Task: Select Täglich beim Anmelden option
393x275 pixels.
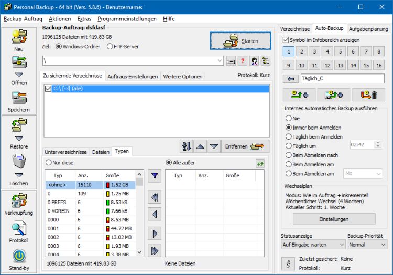Action: (289, 137)
